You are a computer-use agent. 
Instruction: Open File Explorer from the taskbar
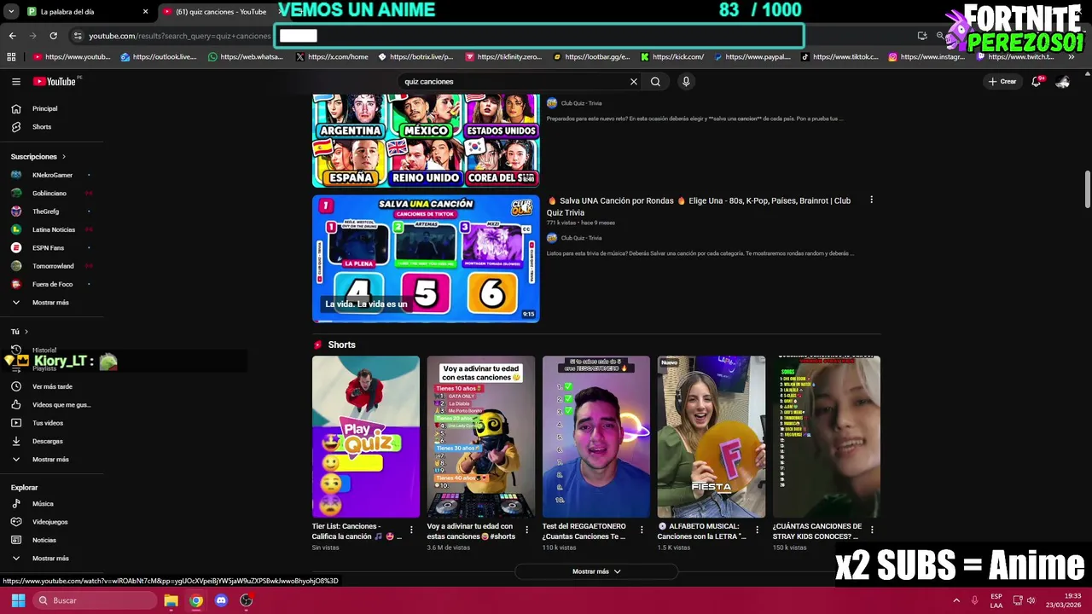coord(171,600)
